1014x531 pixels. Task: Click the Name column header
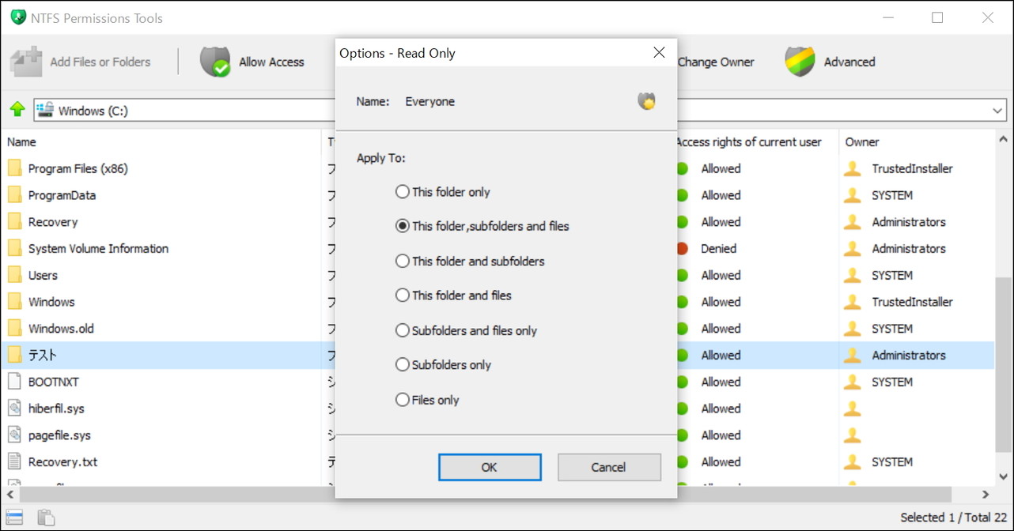pyautogui.click(x=21, y=142)
